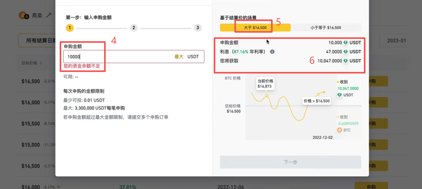Click the green 87.16% rate text

pos(241,52)
